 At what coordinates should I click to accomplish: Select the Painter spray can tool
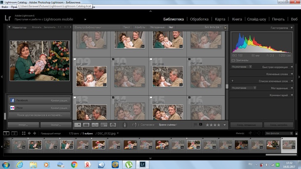tap(125, 125)
